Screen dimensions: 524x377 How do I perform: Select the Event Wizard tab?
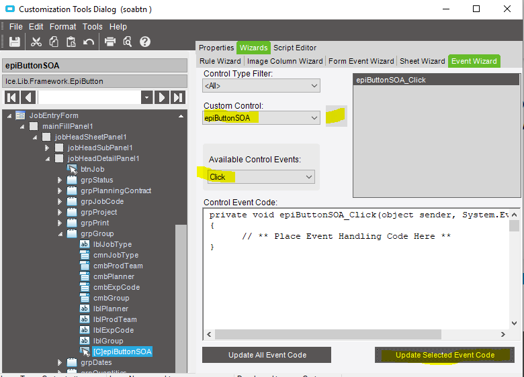click(x=474, y=61)
